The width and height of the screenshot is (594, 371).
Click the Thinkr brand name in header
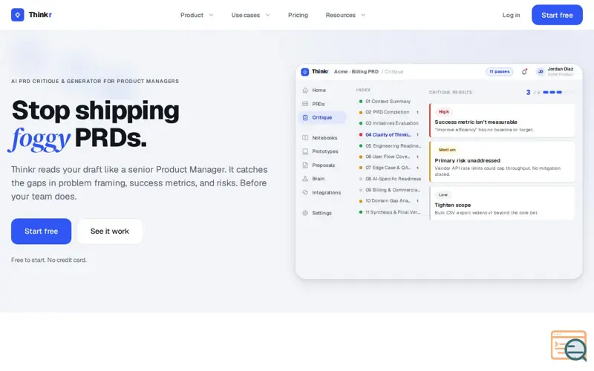pos(40,15)
